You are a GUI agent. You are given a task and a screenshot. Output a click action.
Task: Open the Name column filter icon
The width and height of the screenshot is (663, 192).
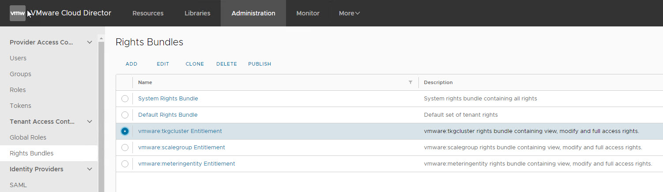pos(411,82)
